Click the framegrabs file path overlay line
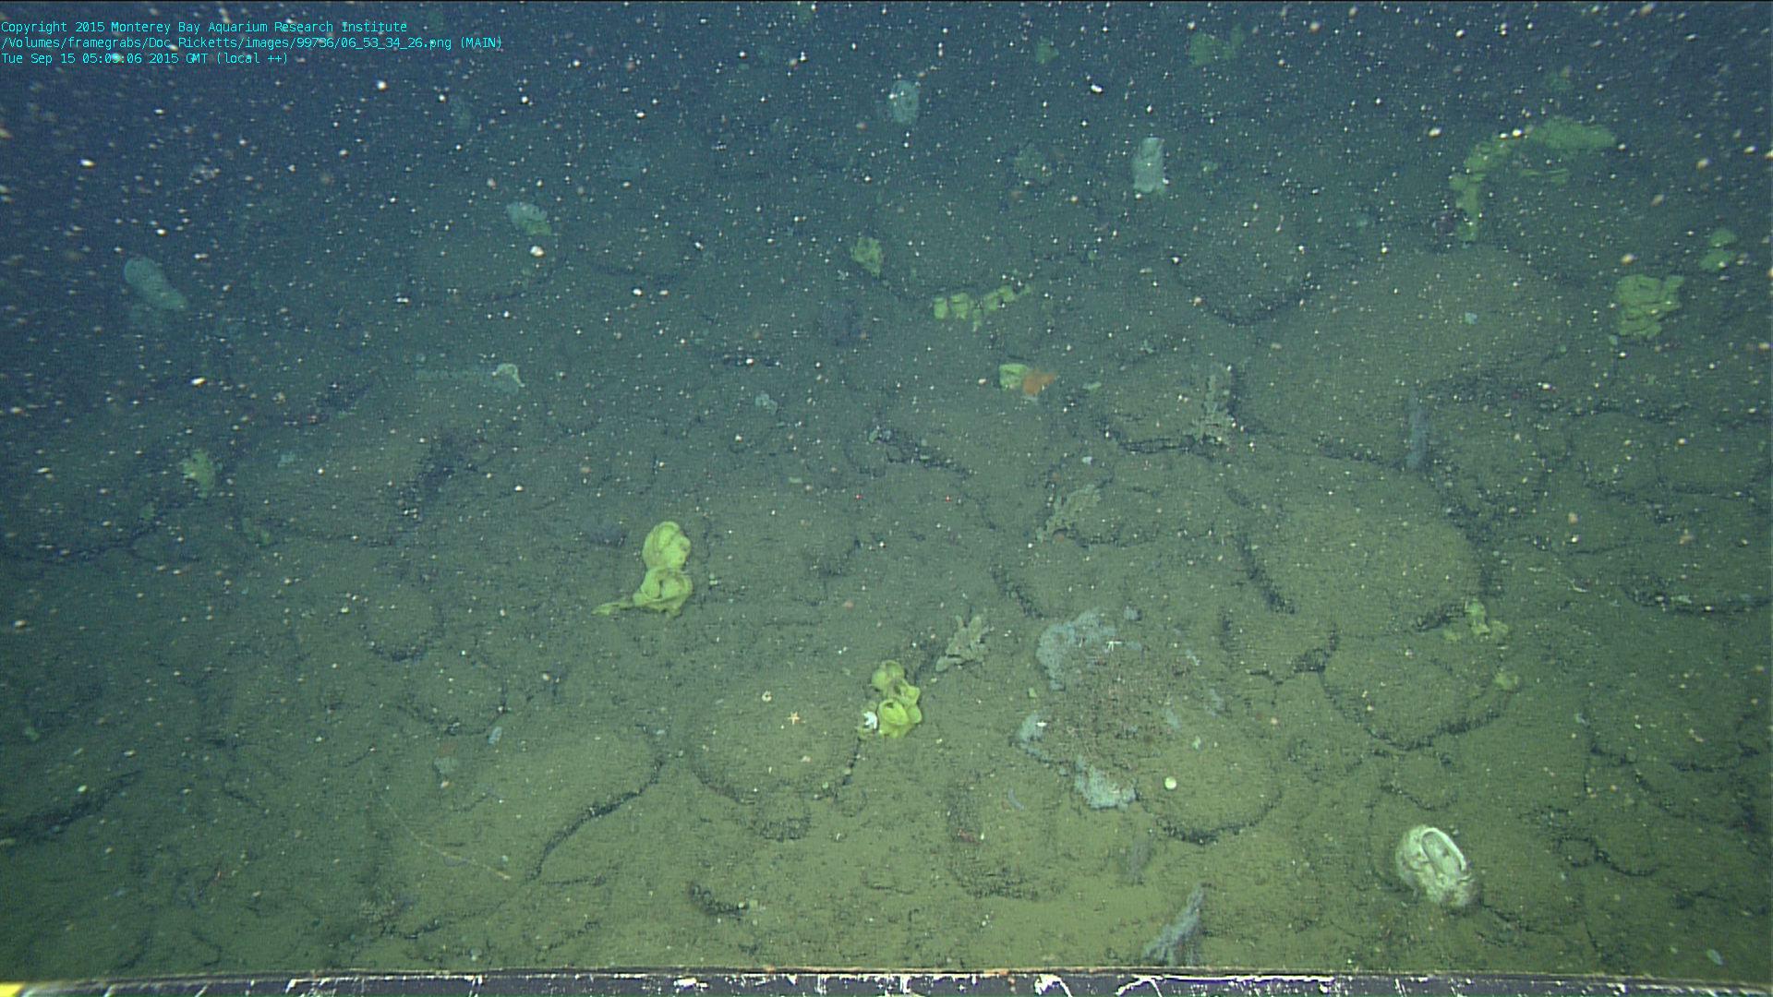The image size is (1773, 997). (x=251, y=42)
